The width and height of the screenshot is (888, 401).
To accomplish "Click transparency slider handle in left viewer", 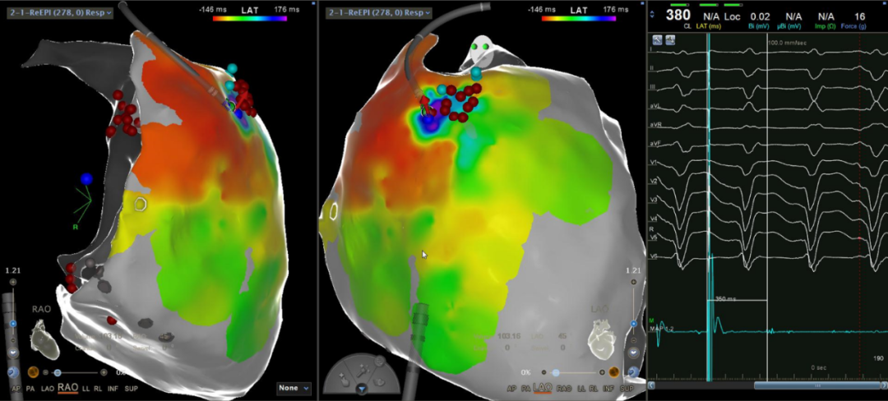I will [58, 372].
